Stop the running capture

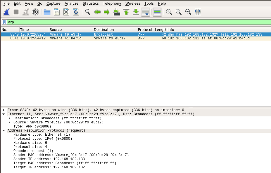[15, 12]
